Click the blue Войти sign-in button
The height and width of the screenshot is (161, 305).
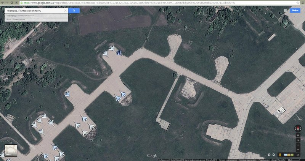tap(295, 11)
